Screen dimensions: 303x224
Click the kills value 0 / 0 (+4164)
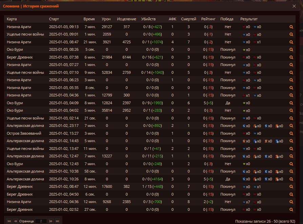click(153, 179)
